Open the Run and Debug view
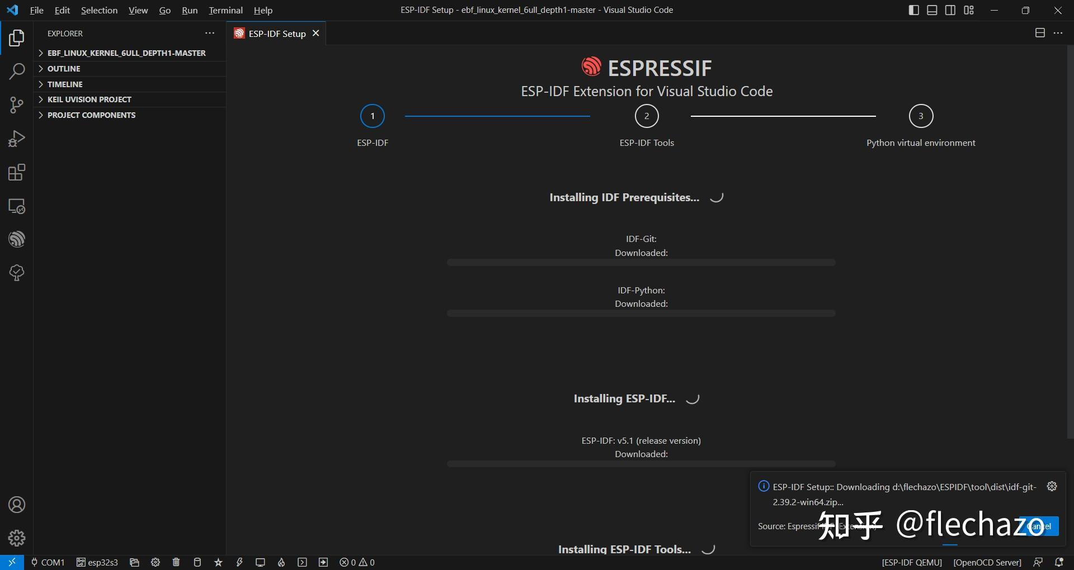 (x=17, y=139)
